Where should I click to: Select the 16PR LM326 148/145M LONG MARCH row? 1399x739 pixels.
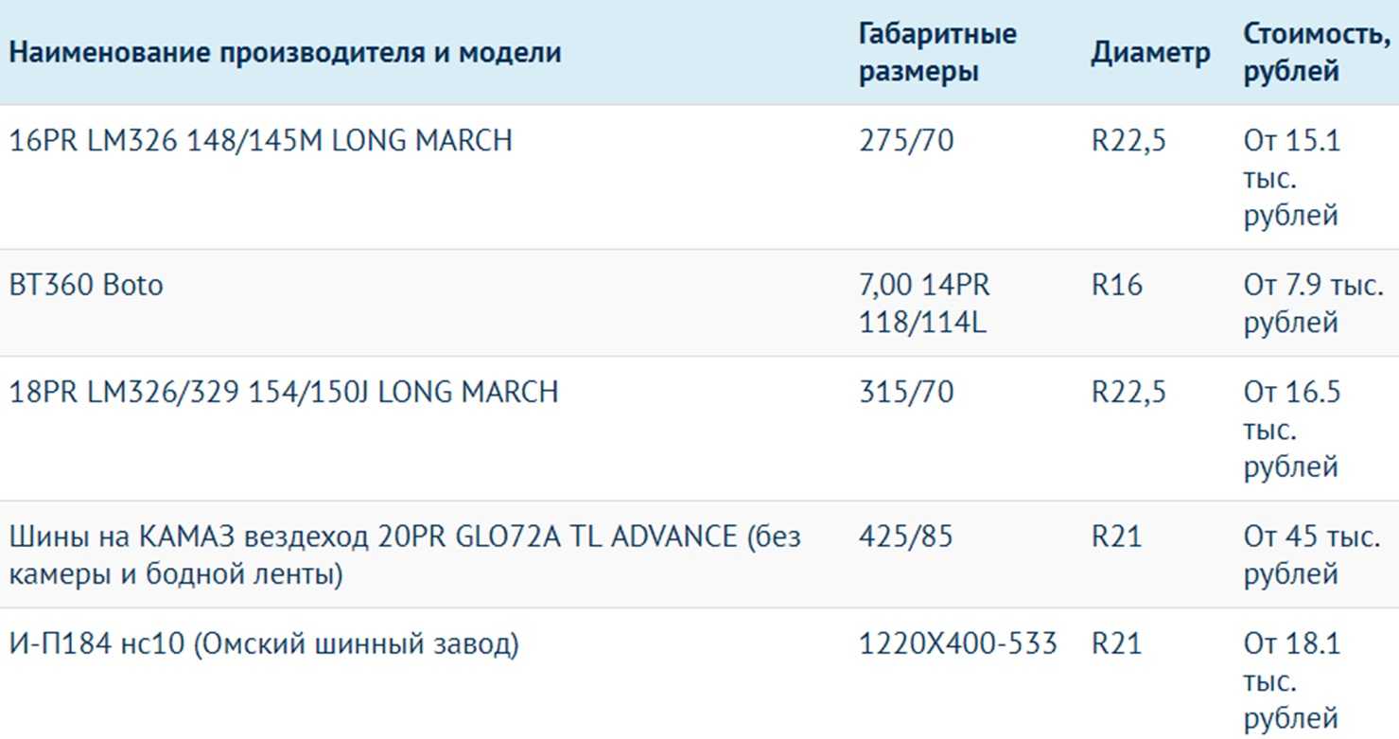[260, 141]
